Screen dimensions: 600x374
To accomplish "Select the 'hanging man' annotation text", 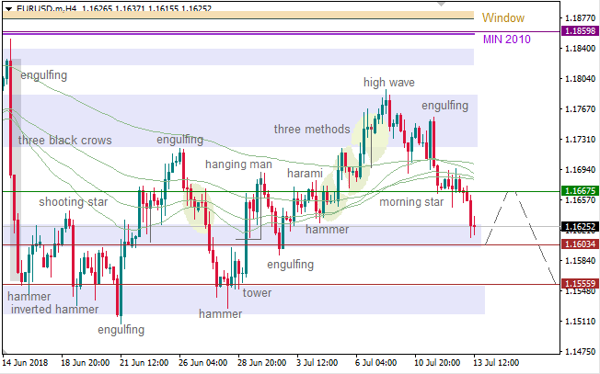I will (x=238, y=164).
